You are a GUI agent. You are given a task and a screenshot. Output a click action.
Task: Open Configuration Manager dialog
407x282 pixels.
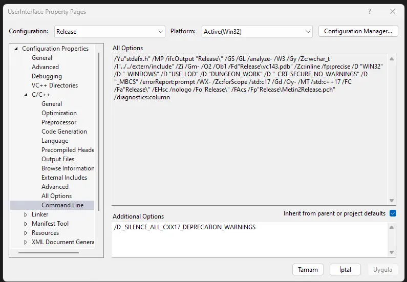[x=358, y=31]
